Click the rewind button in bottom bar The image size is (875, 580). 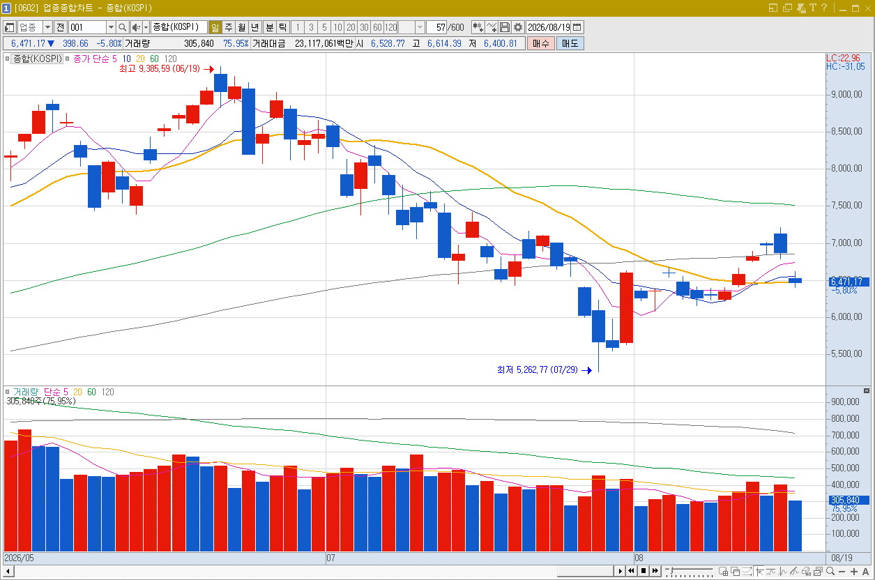[x=631, y=572]
